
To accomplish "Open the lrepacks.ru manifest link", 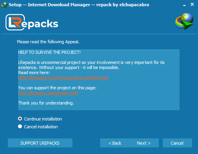I will (63, 78).
